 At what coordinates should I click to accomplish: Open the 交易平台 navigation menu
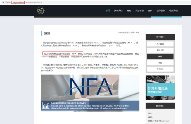click(140, 11)
